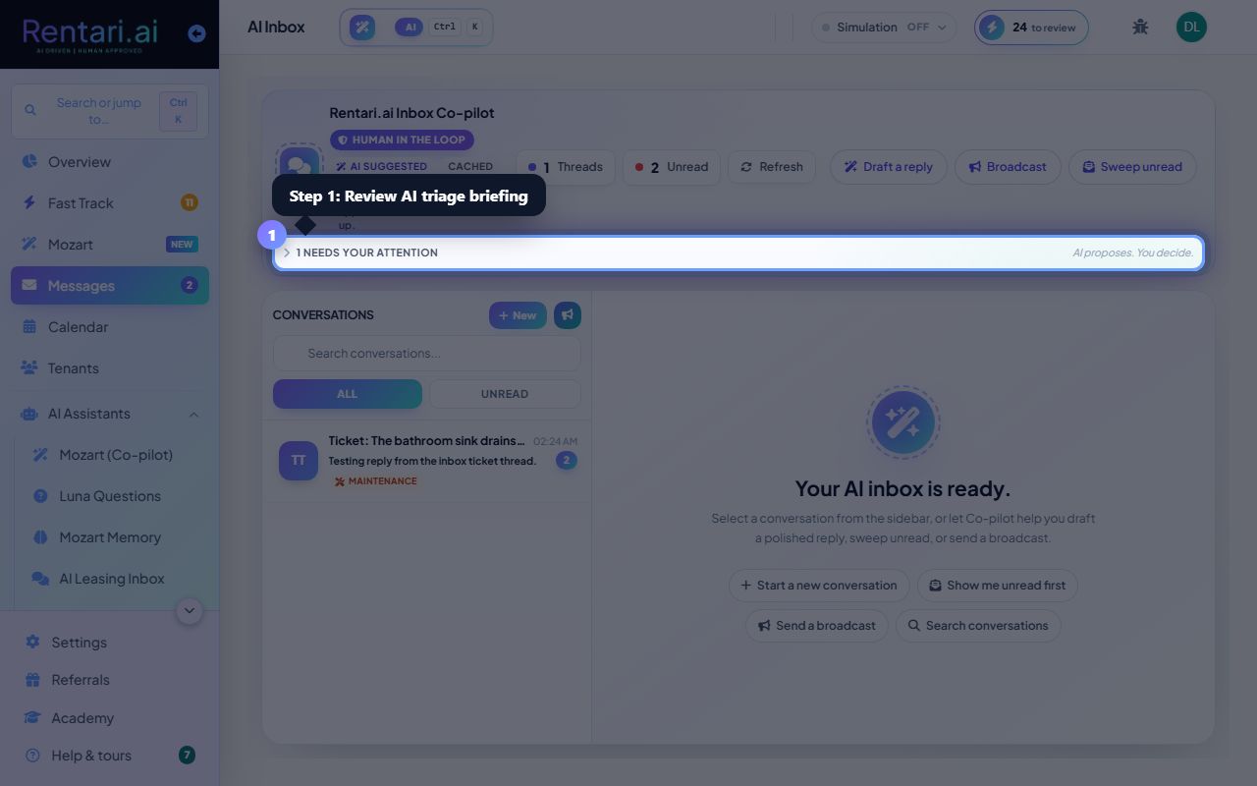Screen dimensions: 1257x786
Task: Click the magic wand AI inbox icon
Action: point(902,422)
